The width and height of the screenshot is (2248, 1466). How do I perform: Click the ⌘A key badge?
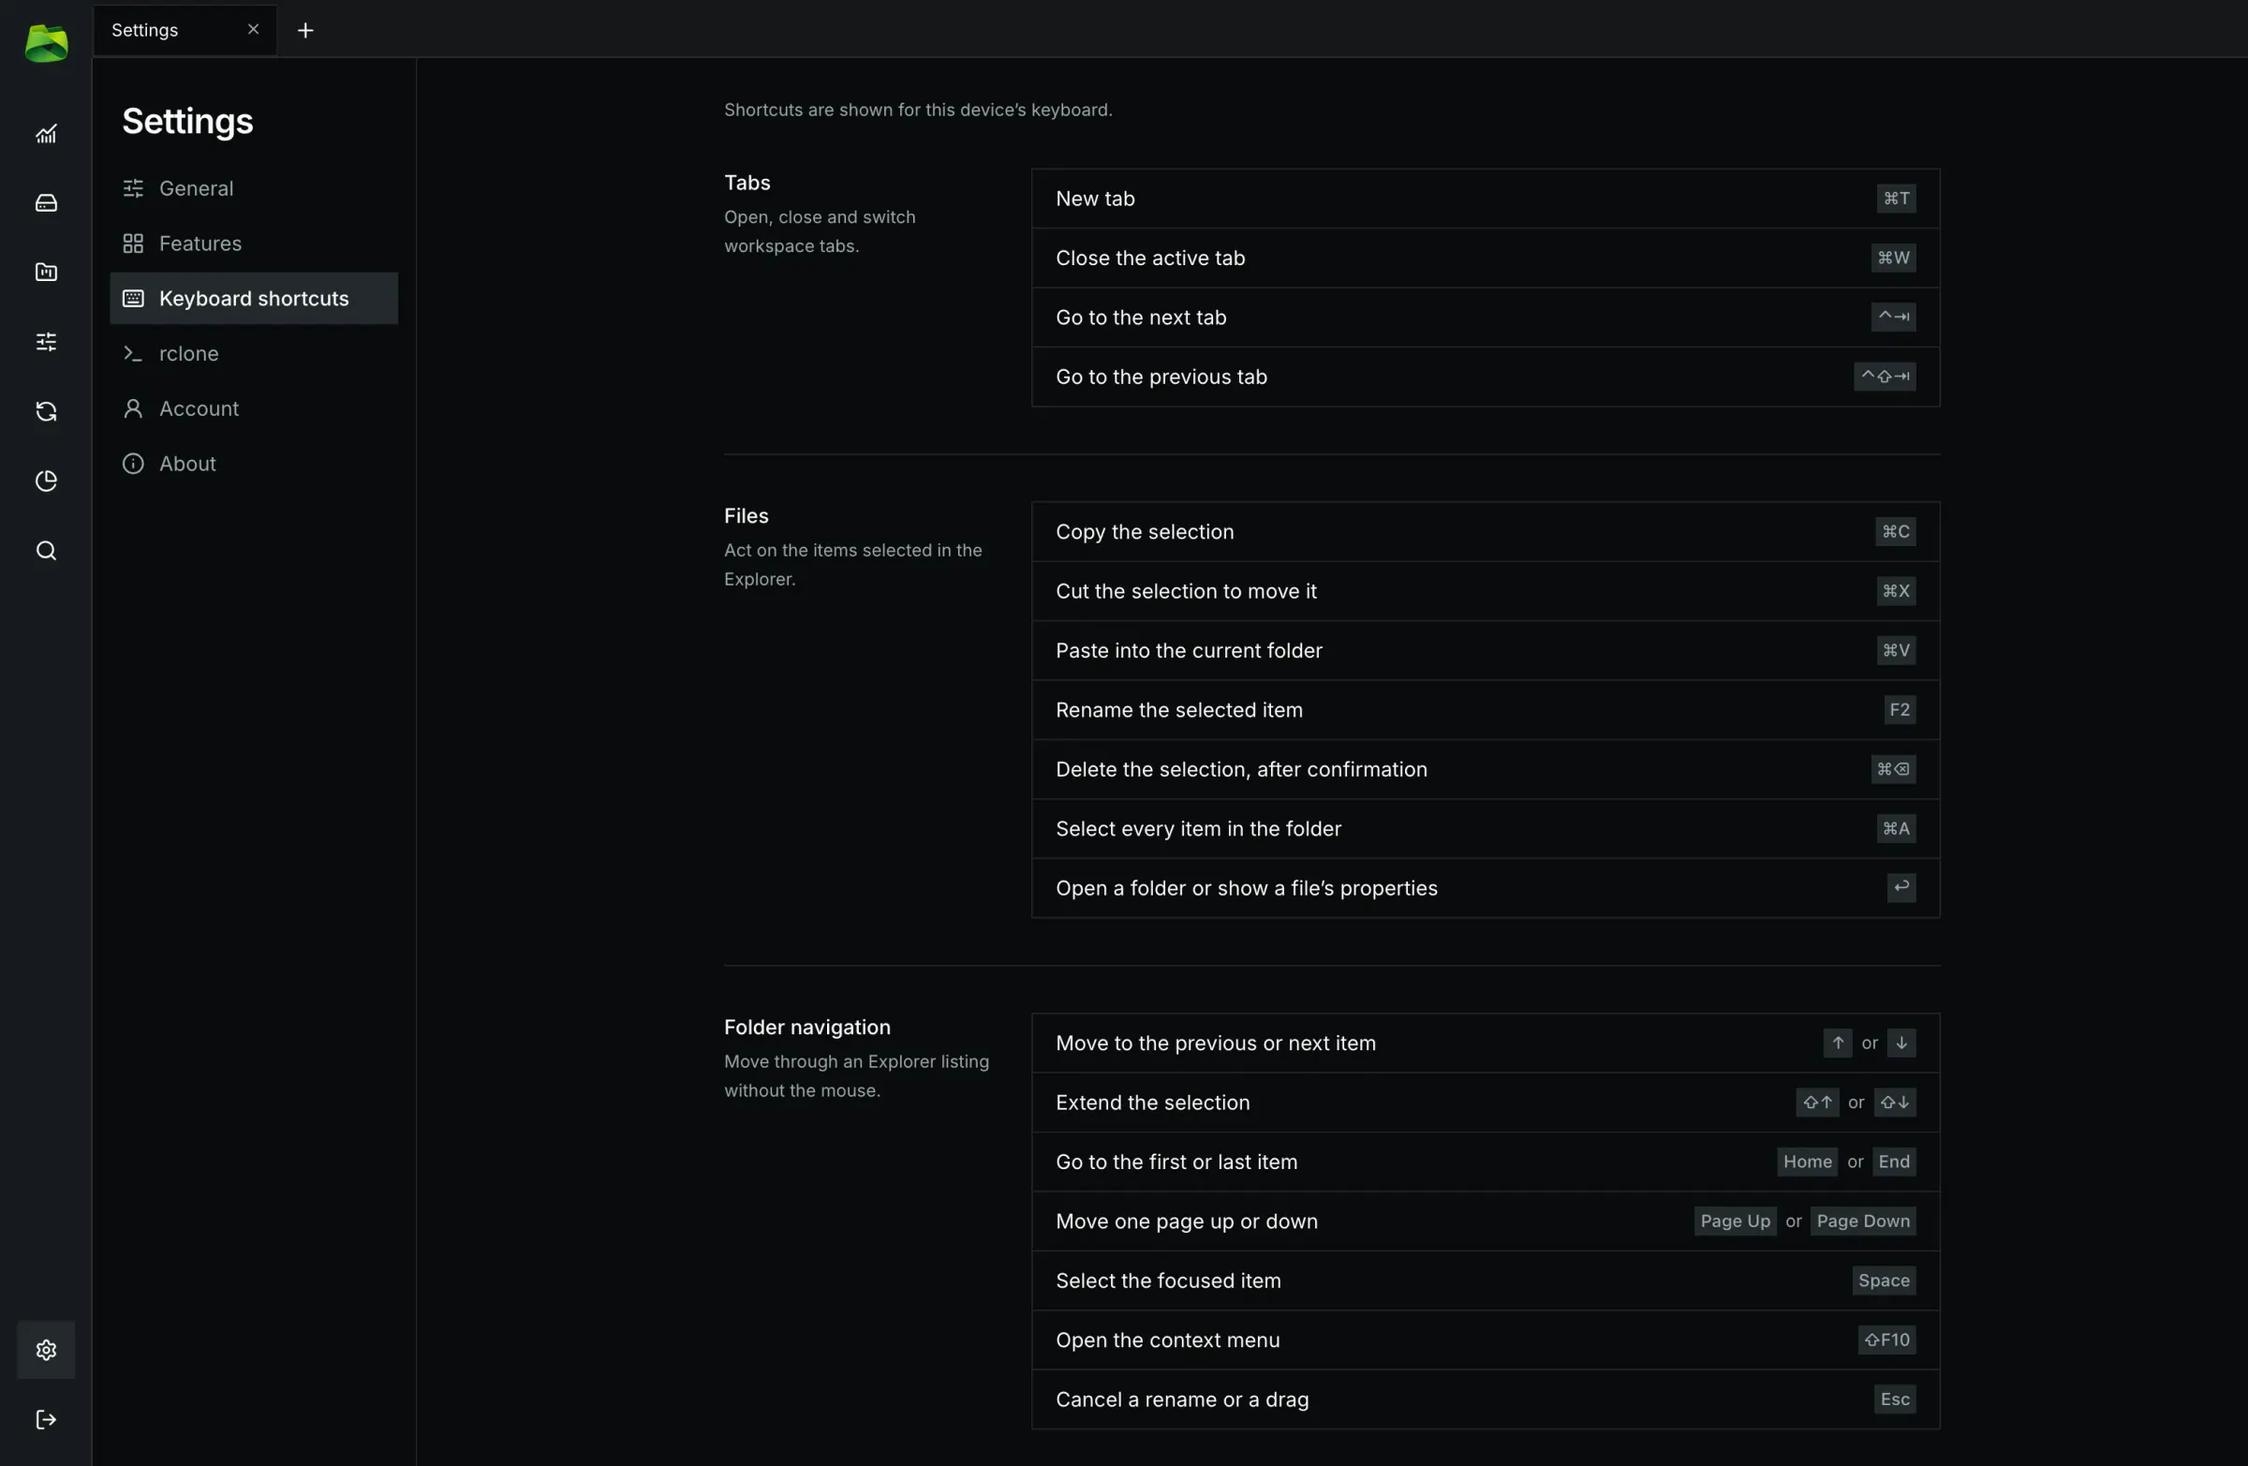coord(1896,829)
